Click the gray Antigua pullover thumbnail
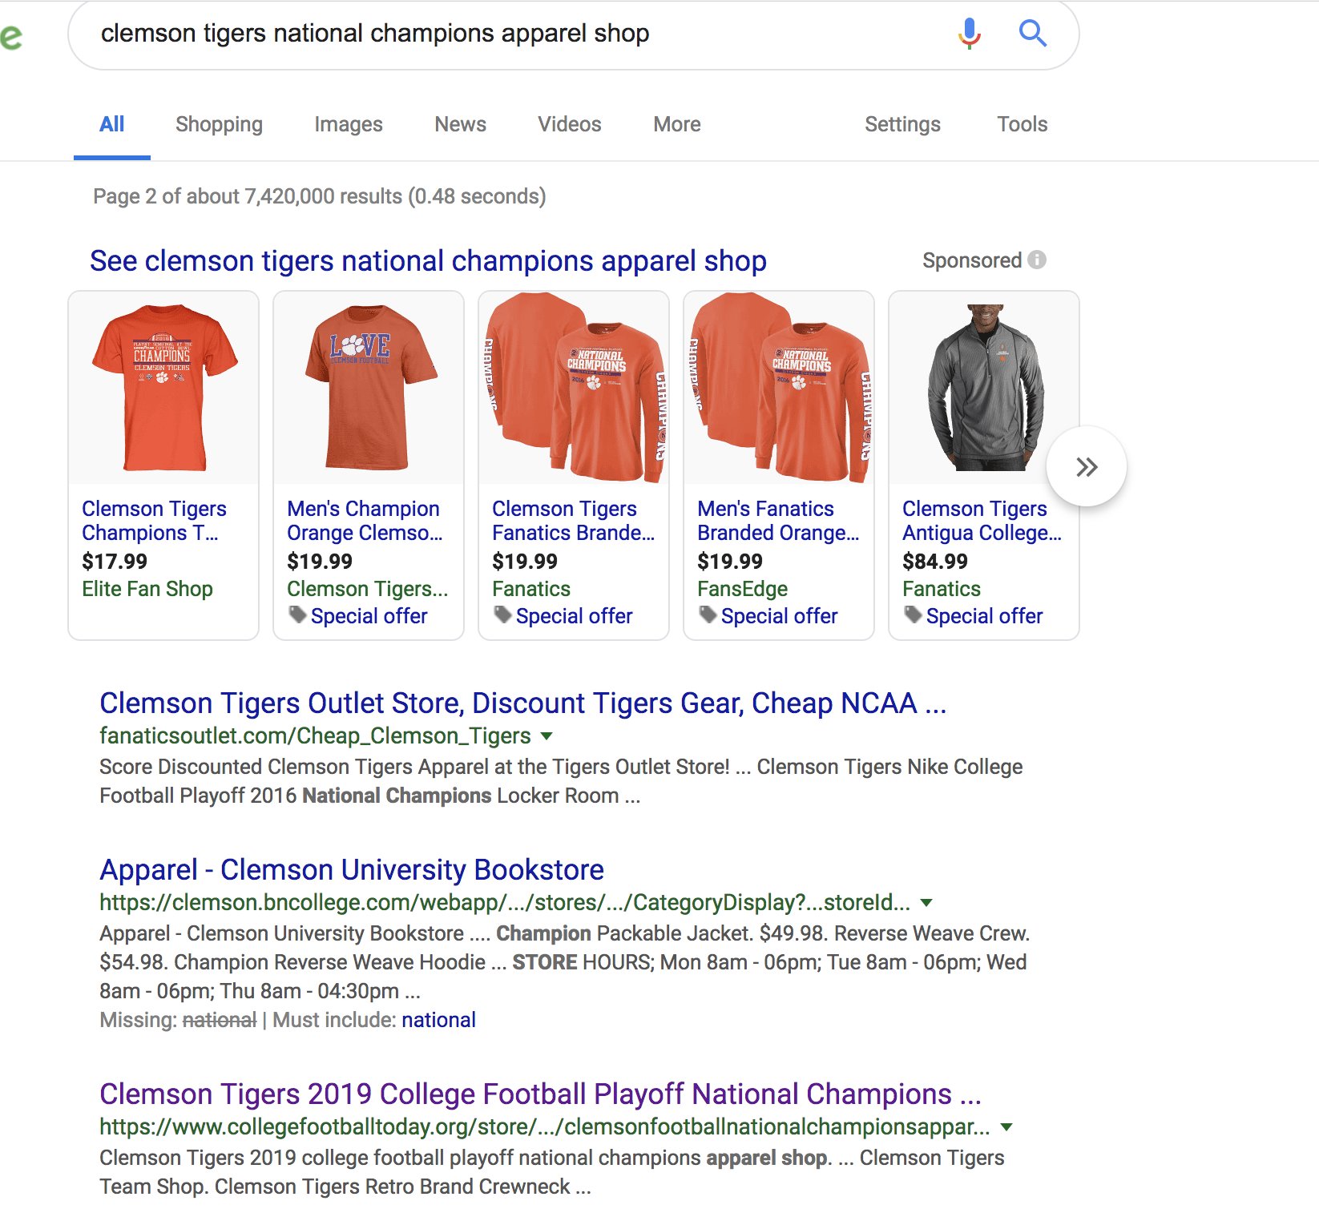The width and height of the screenshot is (1319, 1229). 984,388
